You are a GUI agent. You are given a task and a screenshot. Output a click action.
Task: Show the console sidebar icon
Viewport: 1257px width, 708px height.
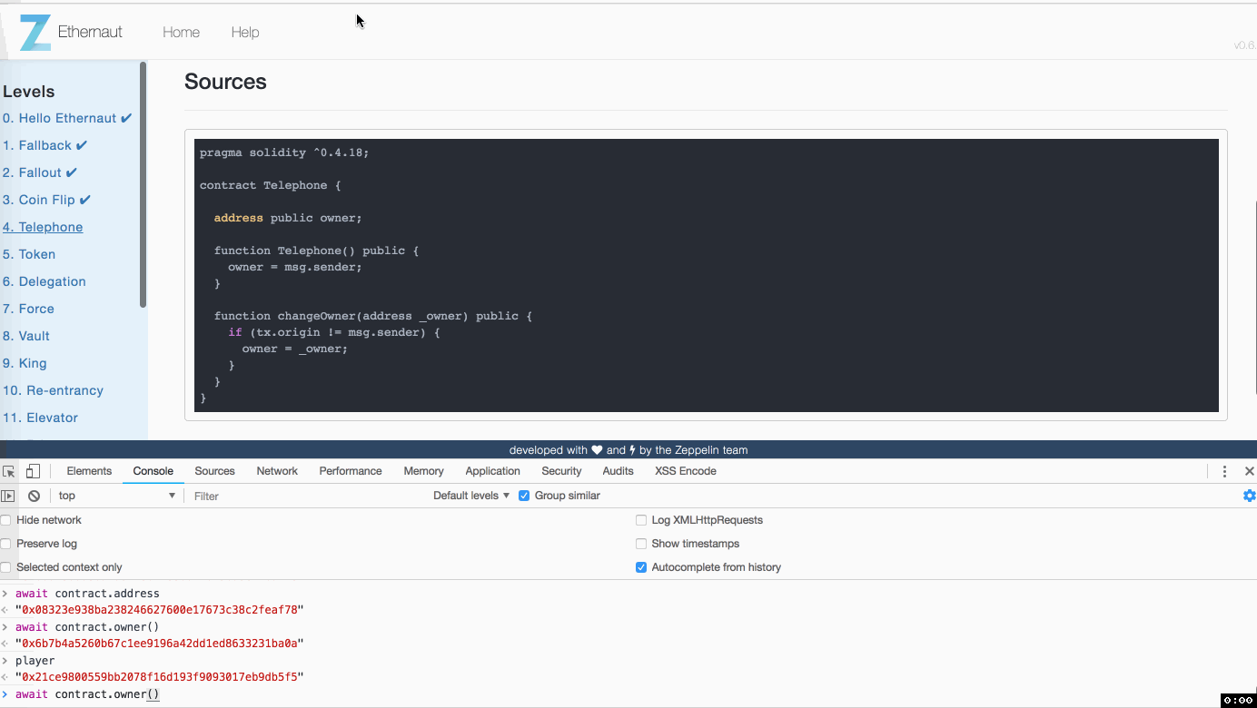pyautogui.click(x=8, y=496)
